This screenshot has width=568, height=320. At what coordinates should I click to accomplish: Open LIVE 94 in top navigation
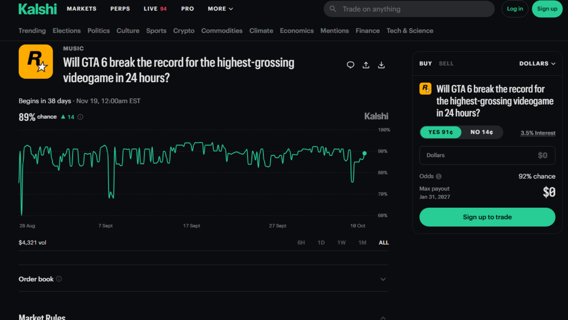(x=155, y=9)
